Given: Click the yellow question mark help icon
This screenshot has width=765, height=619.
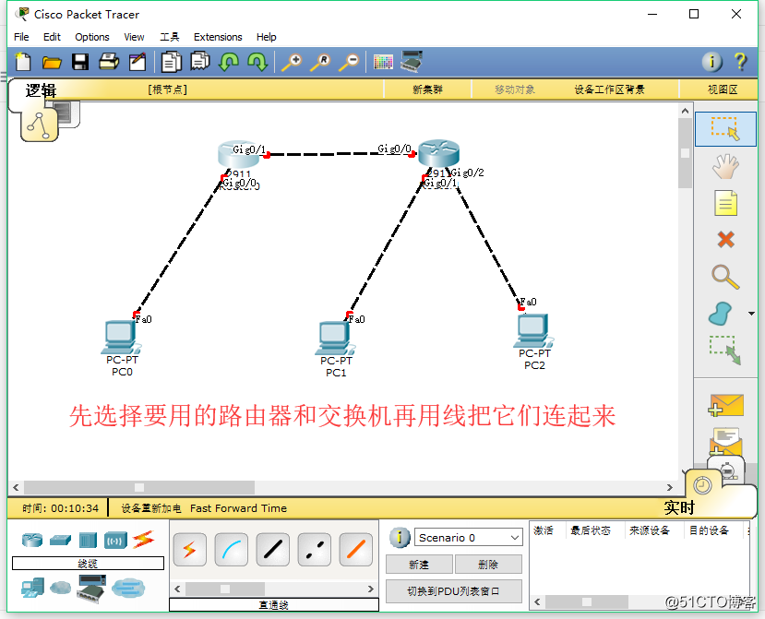Looking at the screenshot, I should [x=740, y=62].
